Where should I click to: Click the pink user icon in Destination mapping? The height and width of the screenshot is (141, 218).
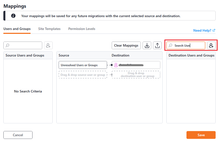pyautogui.click(x=116, y=65)
